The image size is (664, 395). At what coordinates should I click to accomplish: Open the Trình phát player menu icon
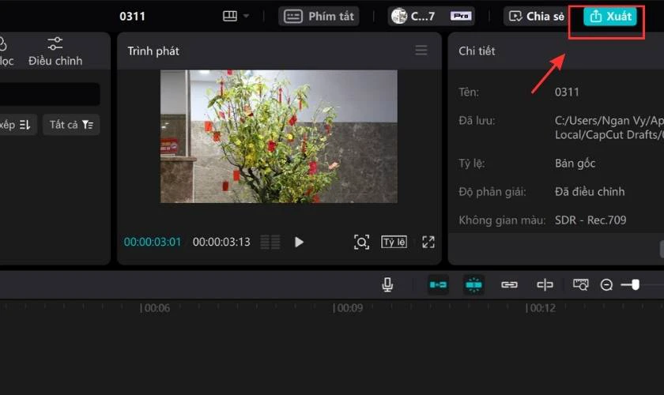click(x=421, y=51)
